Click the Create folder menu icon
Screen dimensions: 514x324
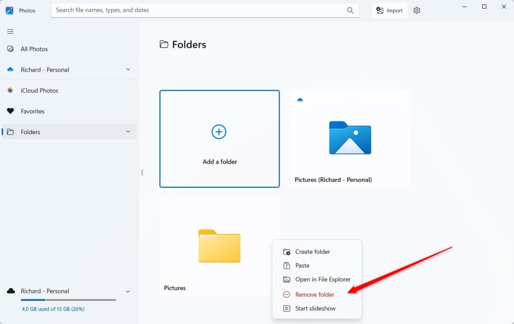click(287, 252)
